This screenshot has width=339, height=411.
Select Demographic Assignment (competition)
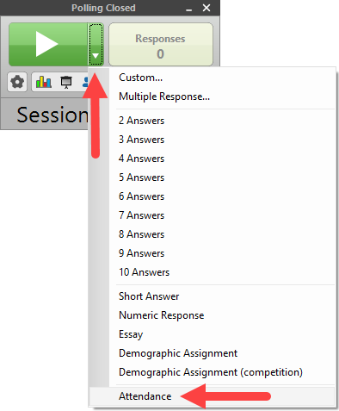[213, 372]
